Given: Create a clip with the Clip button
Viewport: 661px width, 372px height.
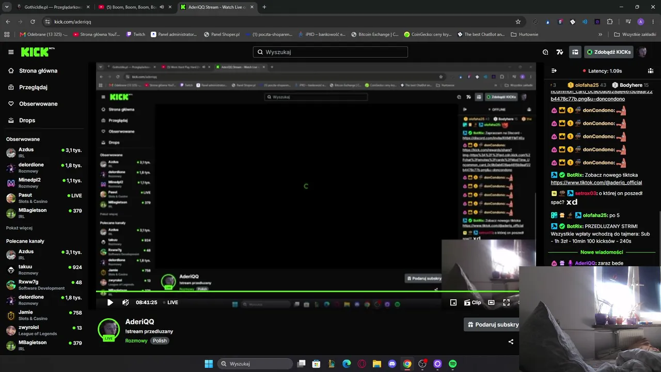Looking at the screenshot, I should click(x=473, y=302).
